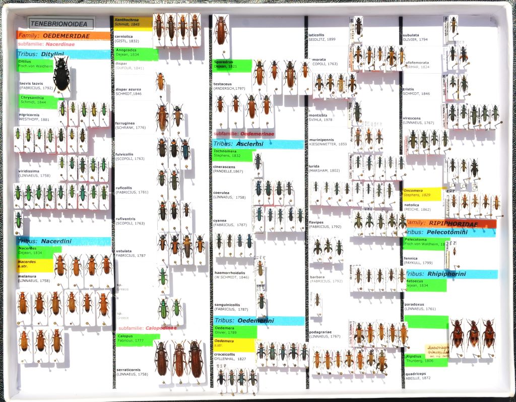Click the orange Family RIPIPHORIDAE label
Viewport: 516px width, 402px height.
450,223
